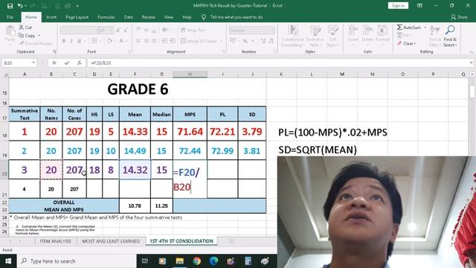
Task: Open the File menu
Action: pyautogui.click(x=10, y=17)
